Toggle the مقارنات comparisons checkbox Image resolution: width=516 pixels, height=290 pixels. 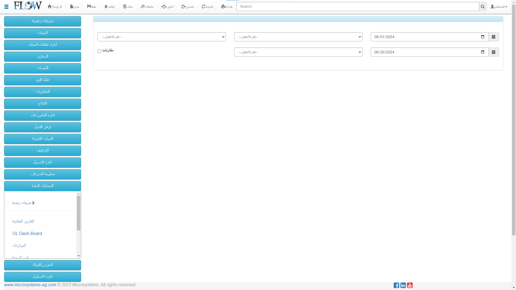[x=99, y=51]
